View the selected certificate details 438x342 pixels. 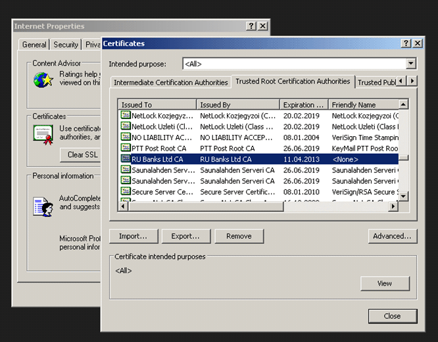coord(385,283)
